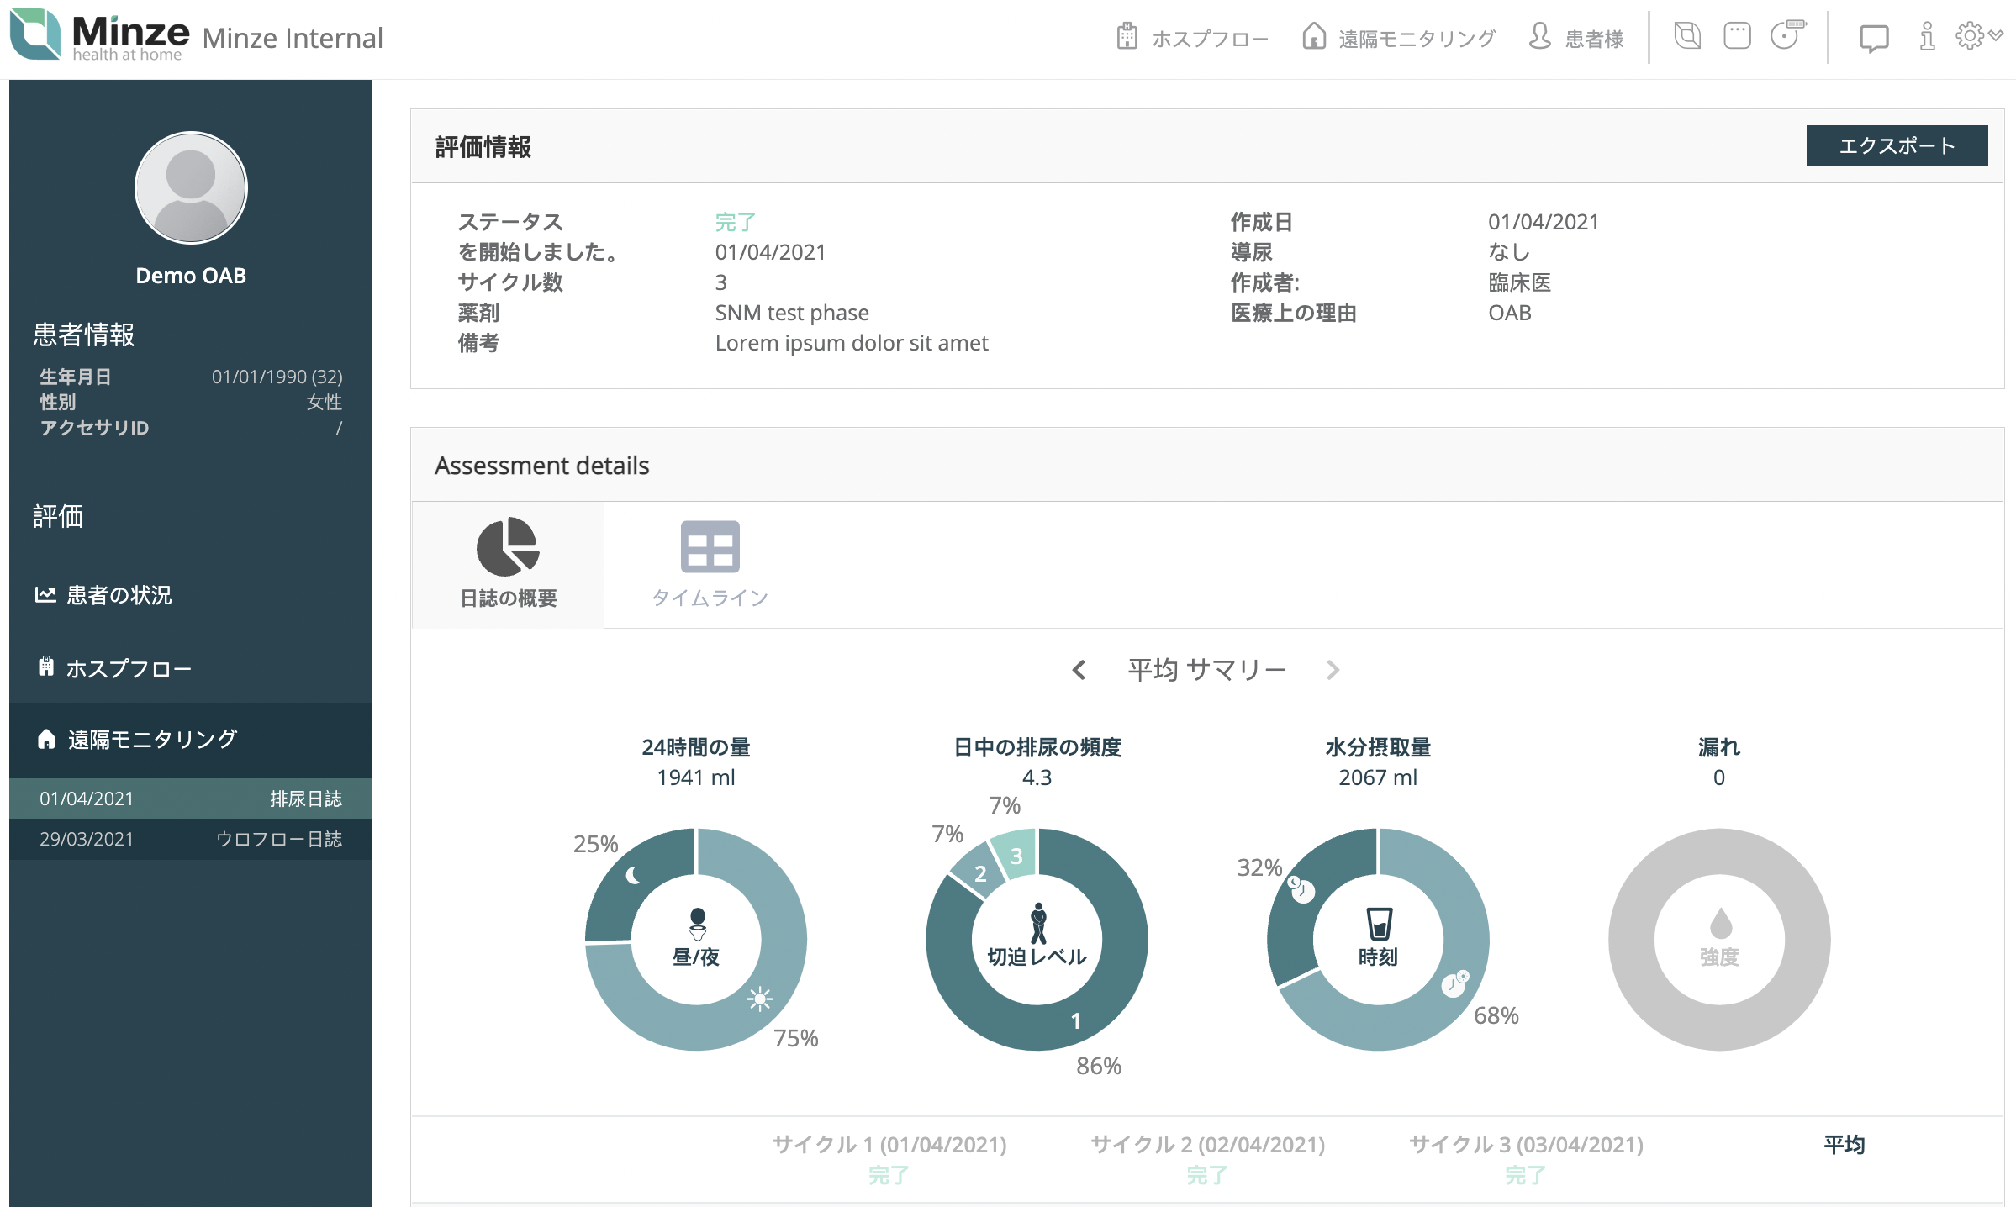Click urgency level 1 segment in donut
This screenshot has width=2016, height=1207.
point(1075,1020)
